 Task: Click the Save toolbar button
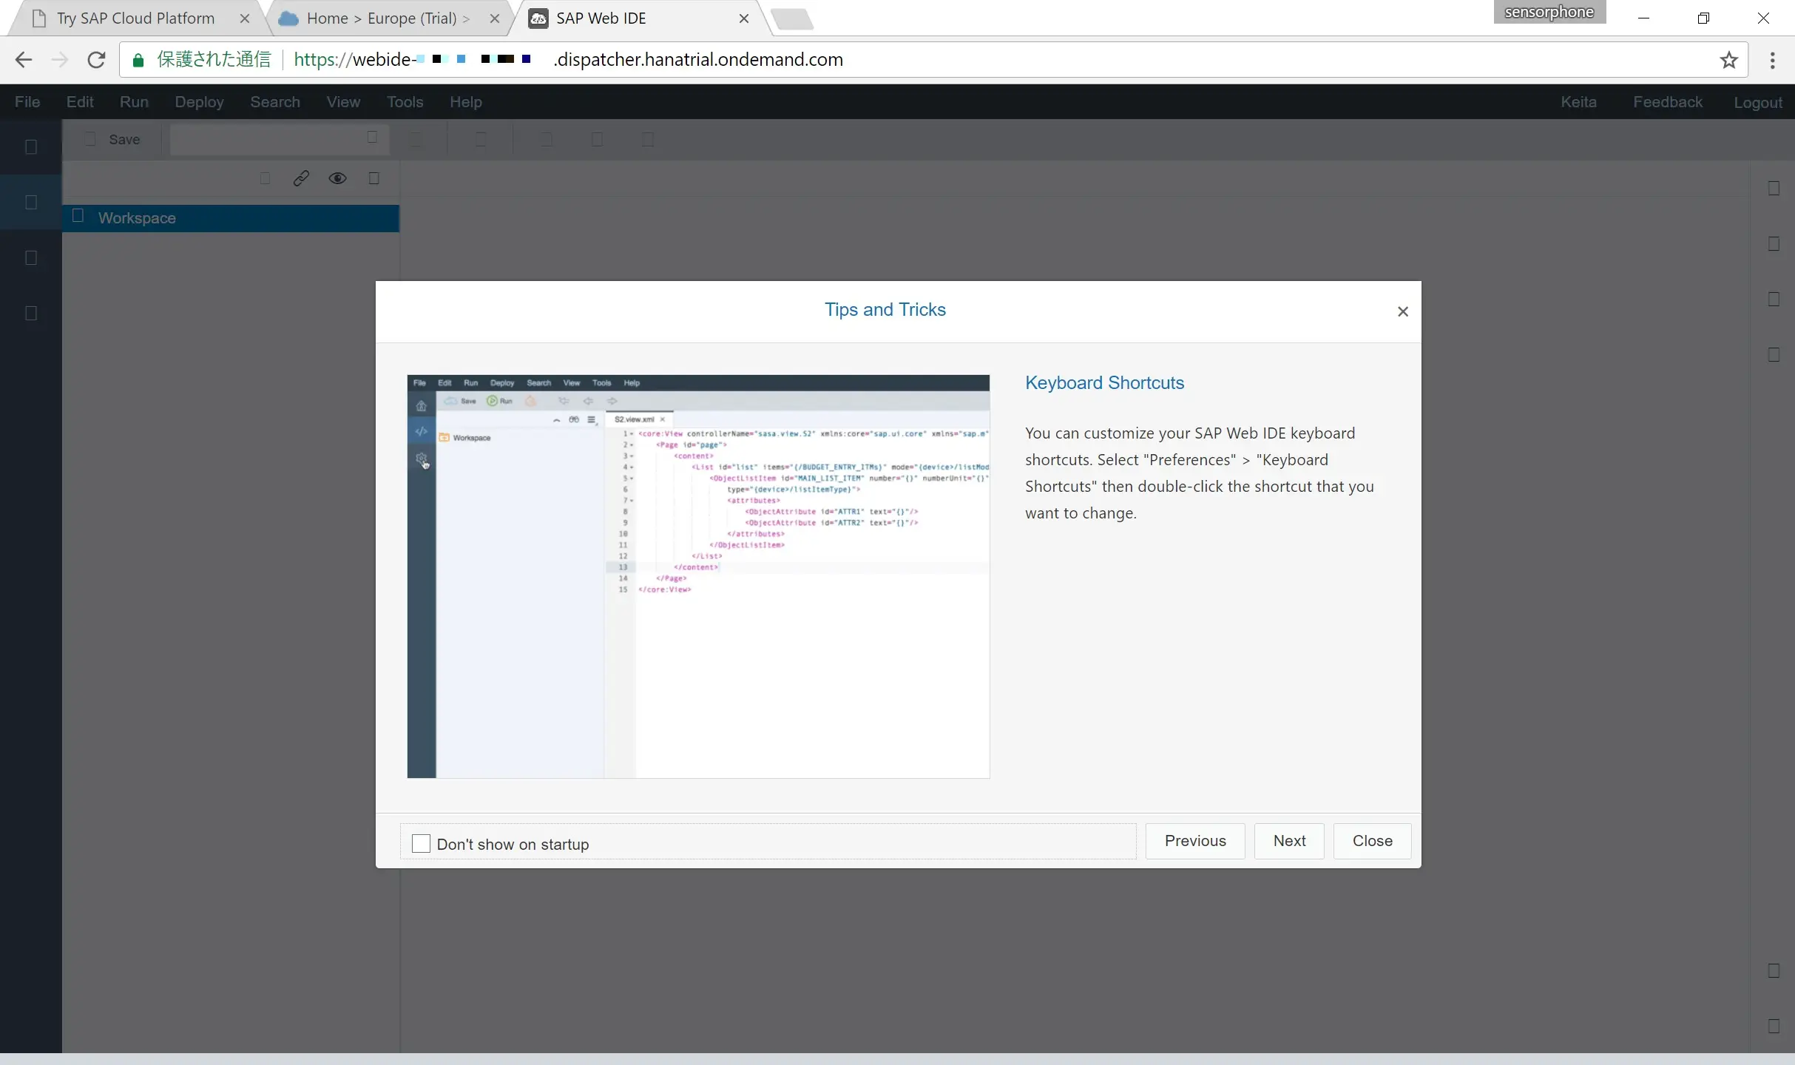pos(113,140)
